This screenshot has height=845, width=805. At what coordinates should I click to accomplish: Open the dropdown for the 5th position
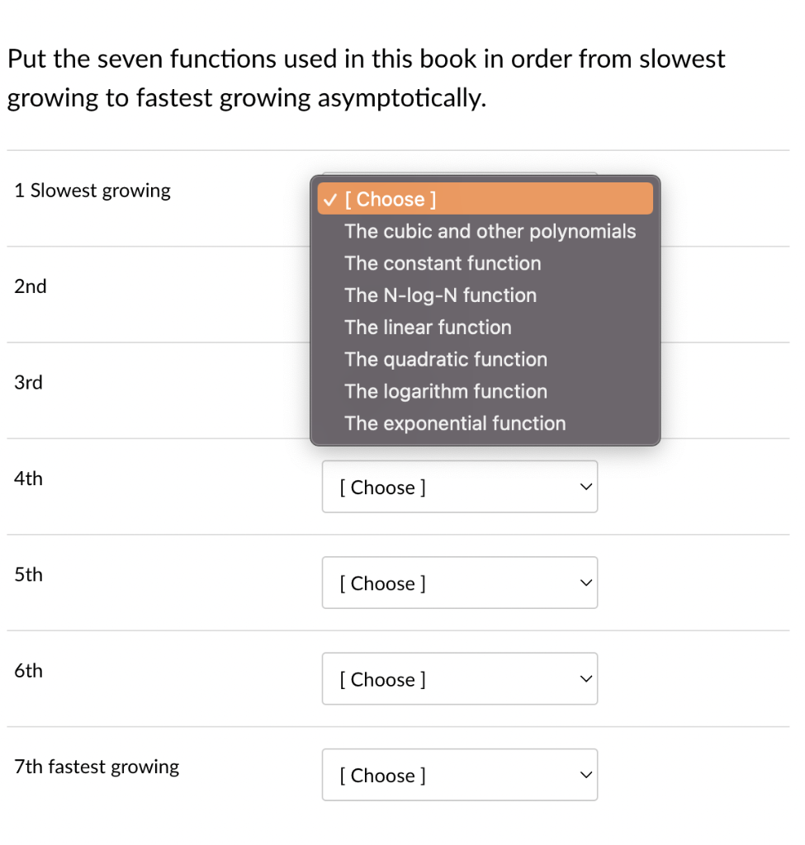[459, 583]
